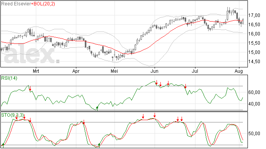The width and height of the screenshot is (266, 149).
Task: Select the 16,50 price axis value
Action: [x=254, y=25]
